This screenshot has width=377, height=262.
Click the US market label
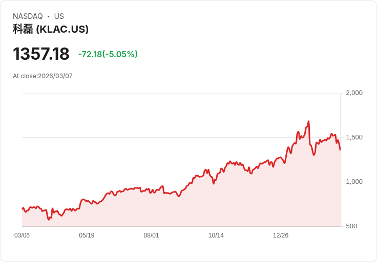tap(59, 16)
